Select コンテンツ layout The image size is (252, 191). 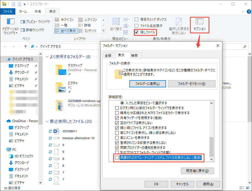click(x=87, y=31)
